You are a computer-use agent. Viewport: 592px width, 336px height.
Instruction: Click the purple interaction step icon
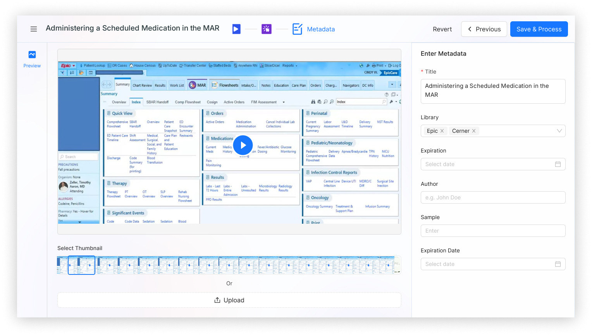click(x=267, y=29)
